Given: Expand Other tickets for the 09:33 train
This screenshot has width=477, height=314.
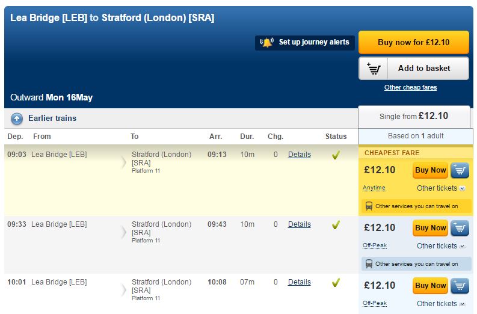Looking at the screenshot, I should [441, 246].
